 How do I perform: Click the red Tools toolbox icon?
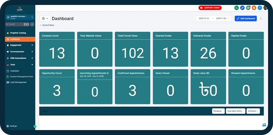pyautogui.click(x=8, y=65)
